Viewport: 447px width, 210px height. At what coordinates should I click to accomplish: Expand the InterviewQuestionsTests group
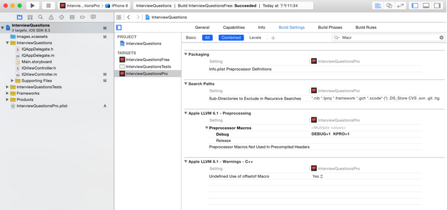7,87
